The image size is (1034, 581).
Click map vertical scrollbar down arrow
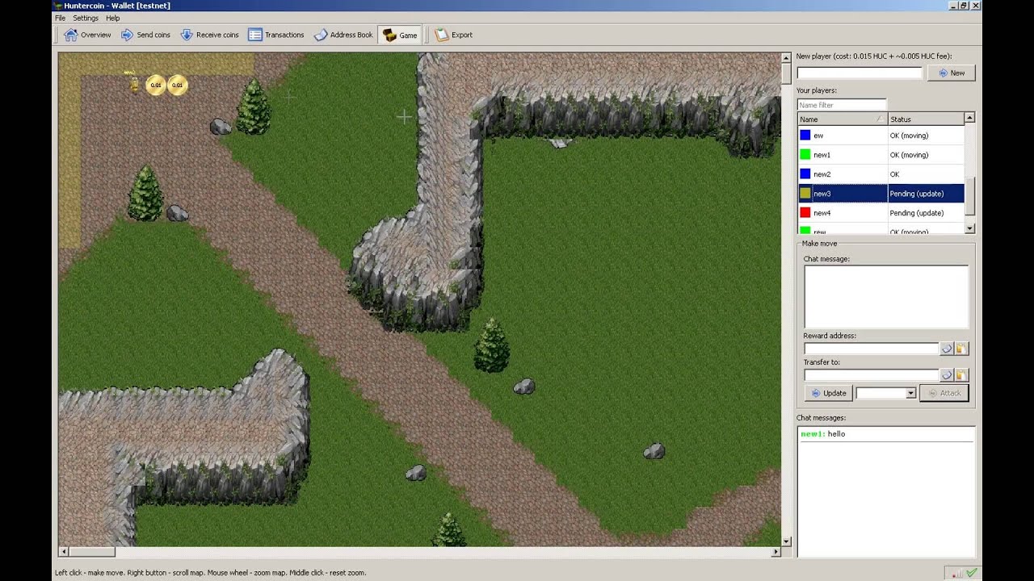786,541
